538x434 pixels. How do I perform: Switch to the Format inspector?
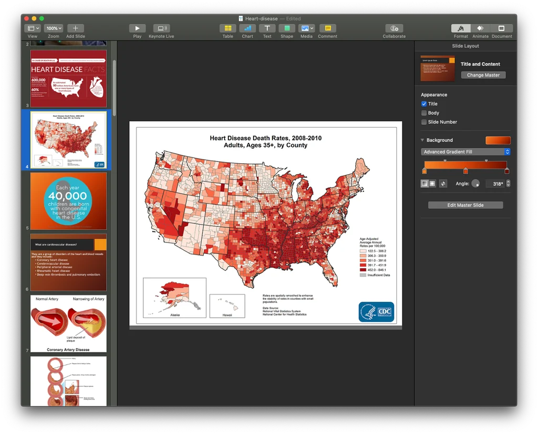pyautogui.click(x=461, y=28)
